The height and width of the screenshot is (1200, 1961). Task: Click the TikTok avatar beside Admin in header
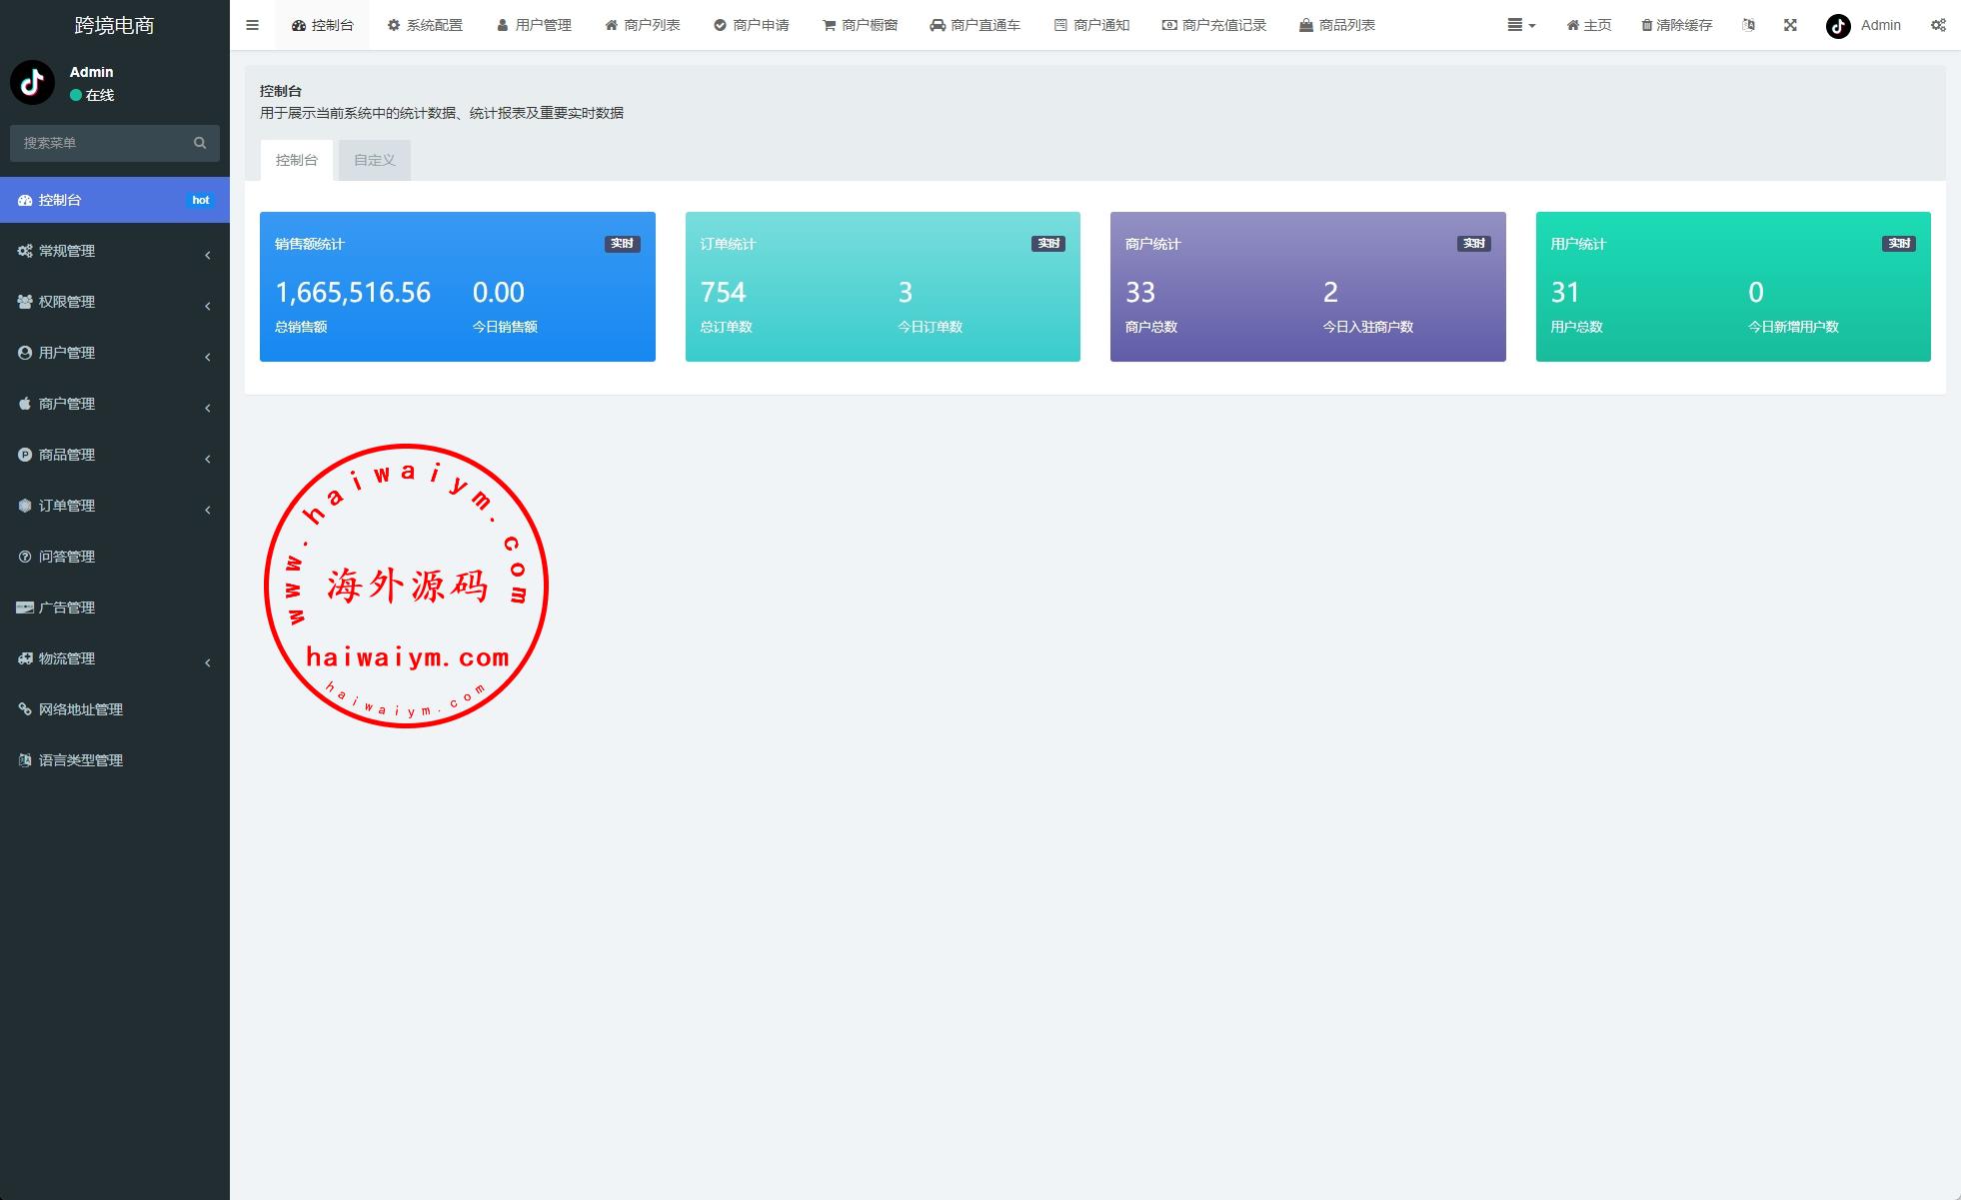[1838, 26]
